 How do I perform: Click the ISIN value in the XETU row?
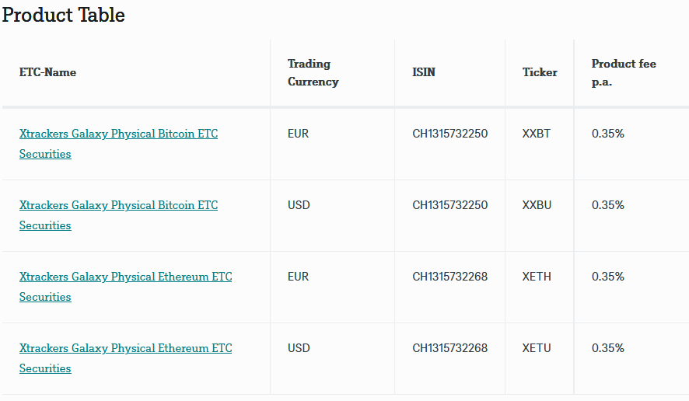[450, 348]
